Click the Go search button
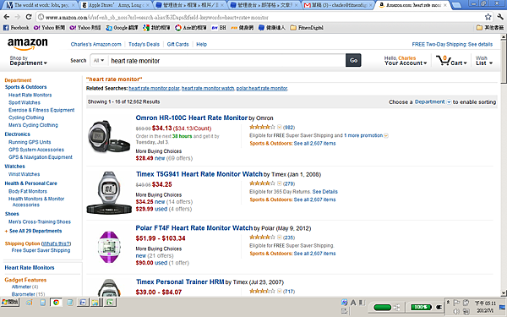This screenshot has height=317, width=507. [353, 61]
